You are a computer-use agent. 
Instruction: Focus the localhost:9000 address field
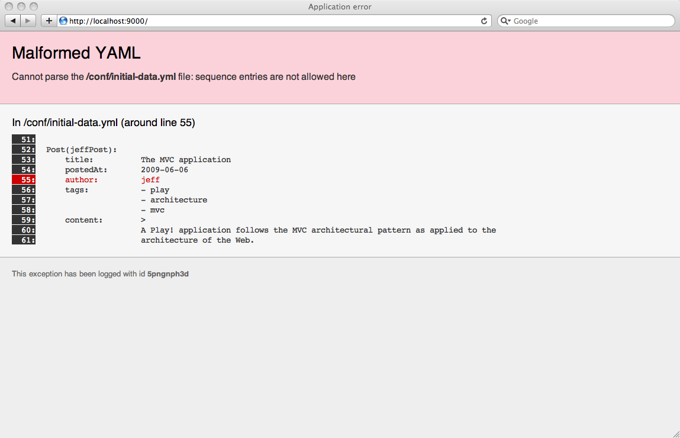[266, 21]
